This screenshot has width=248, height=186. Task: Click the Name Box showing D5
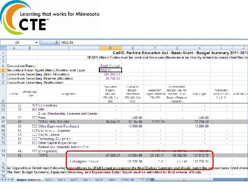point(18,42)
